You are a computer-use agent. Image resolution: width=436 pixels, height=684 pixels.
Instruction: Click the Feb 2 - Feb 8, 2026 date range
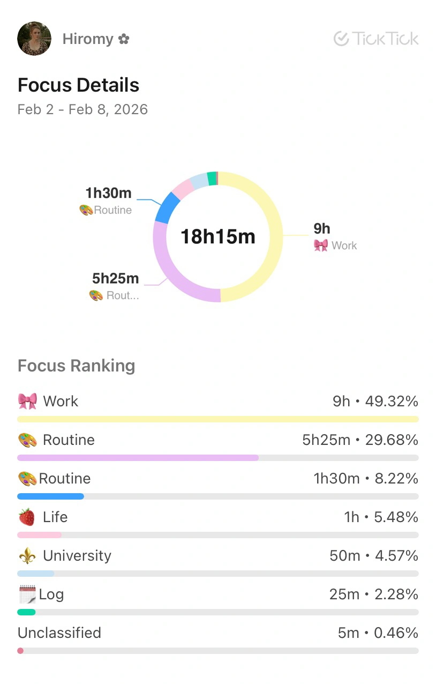[x=82, y=109]
